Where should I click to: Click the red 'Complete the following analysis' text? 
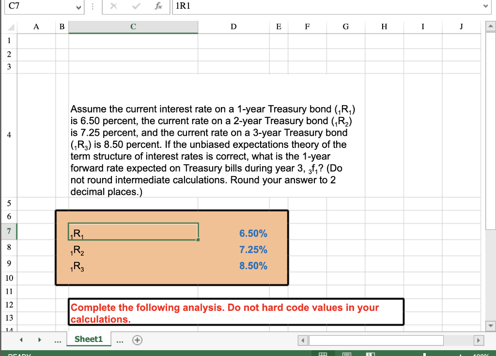click(x=225, y=313)
